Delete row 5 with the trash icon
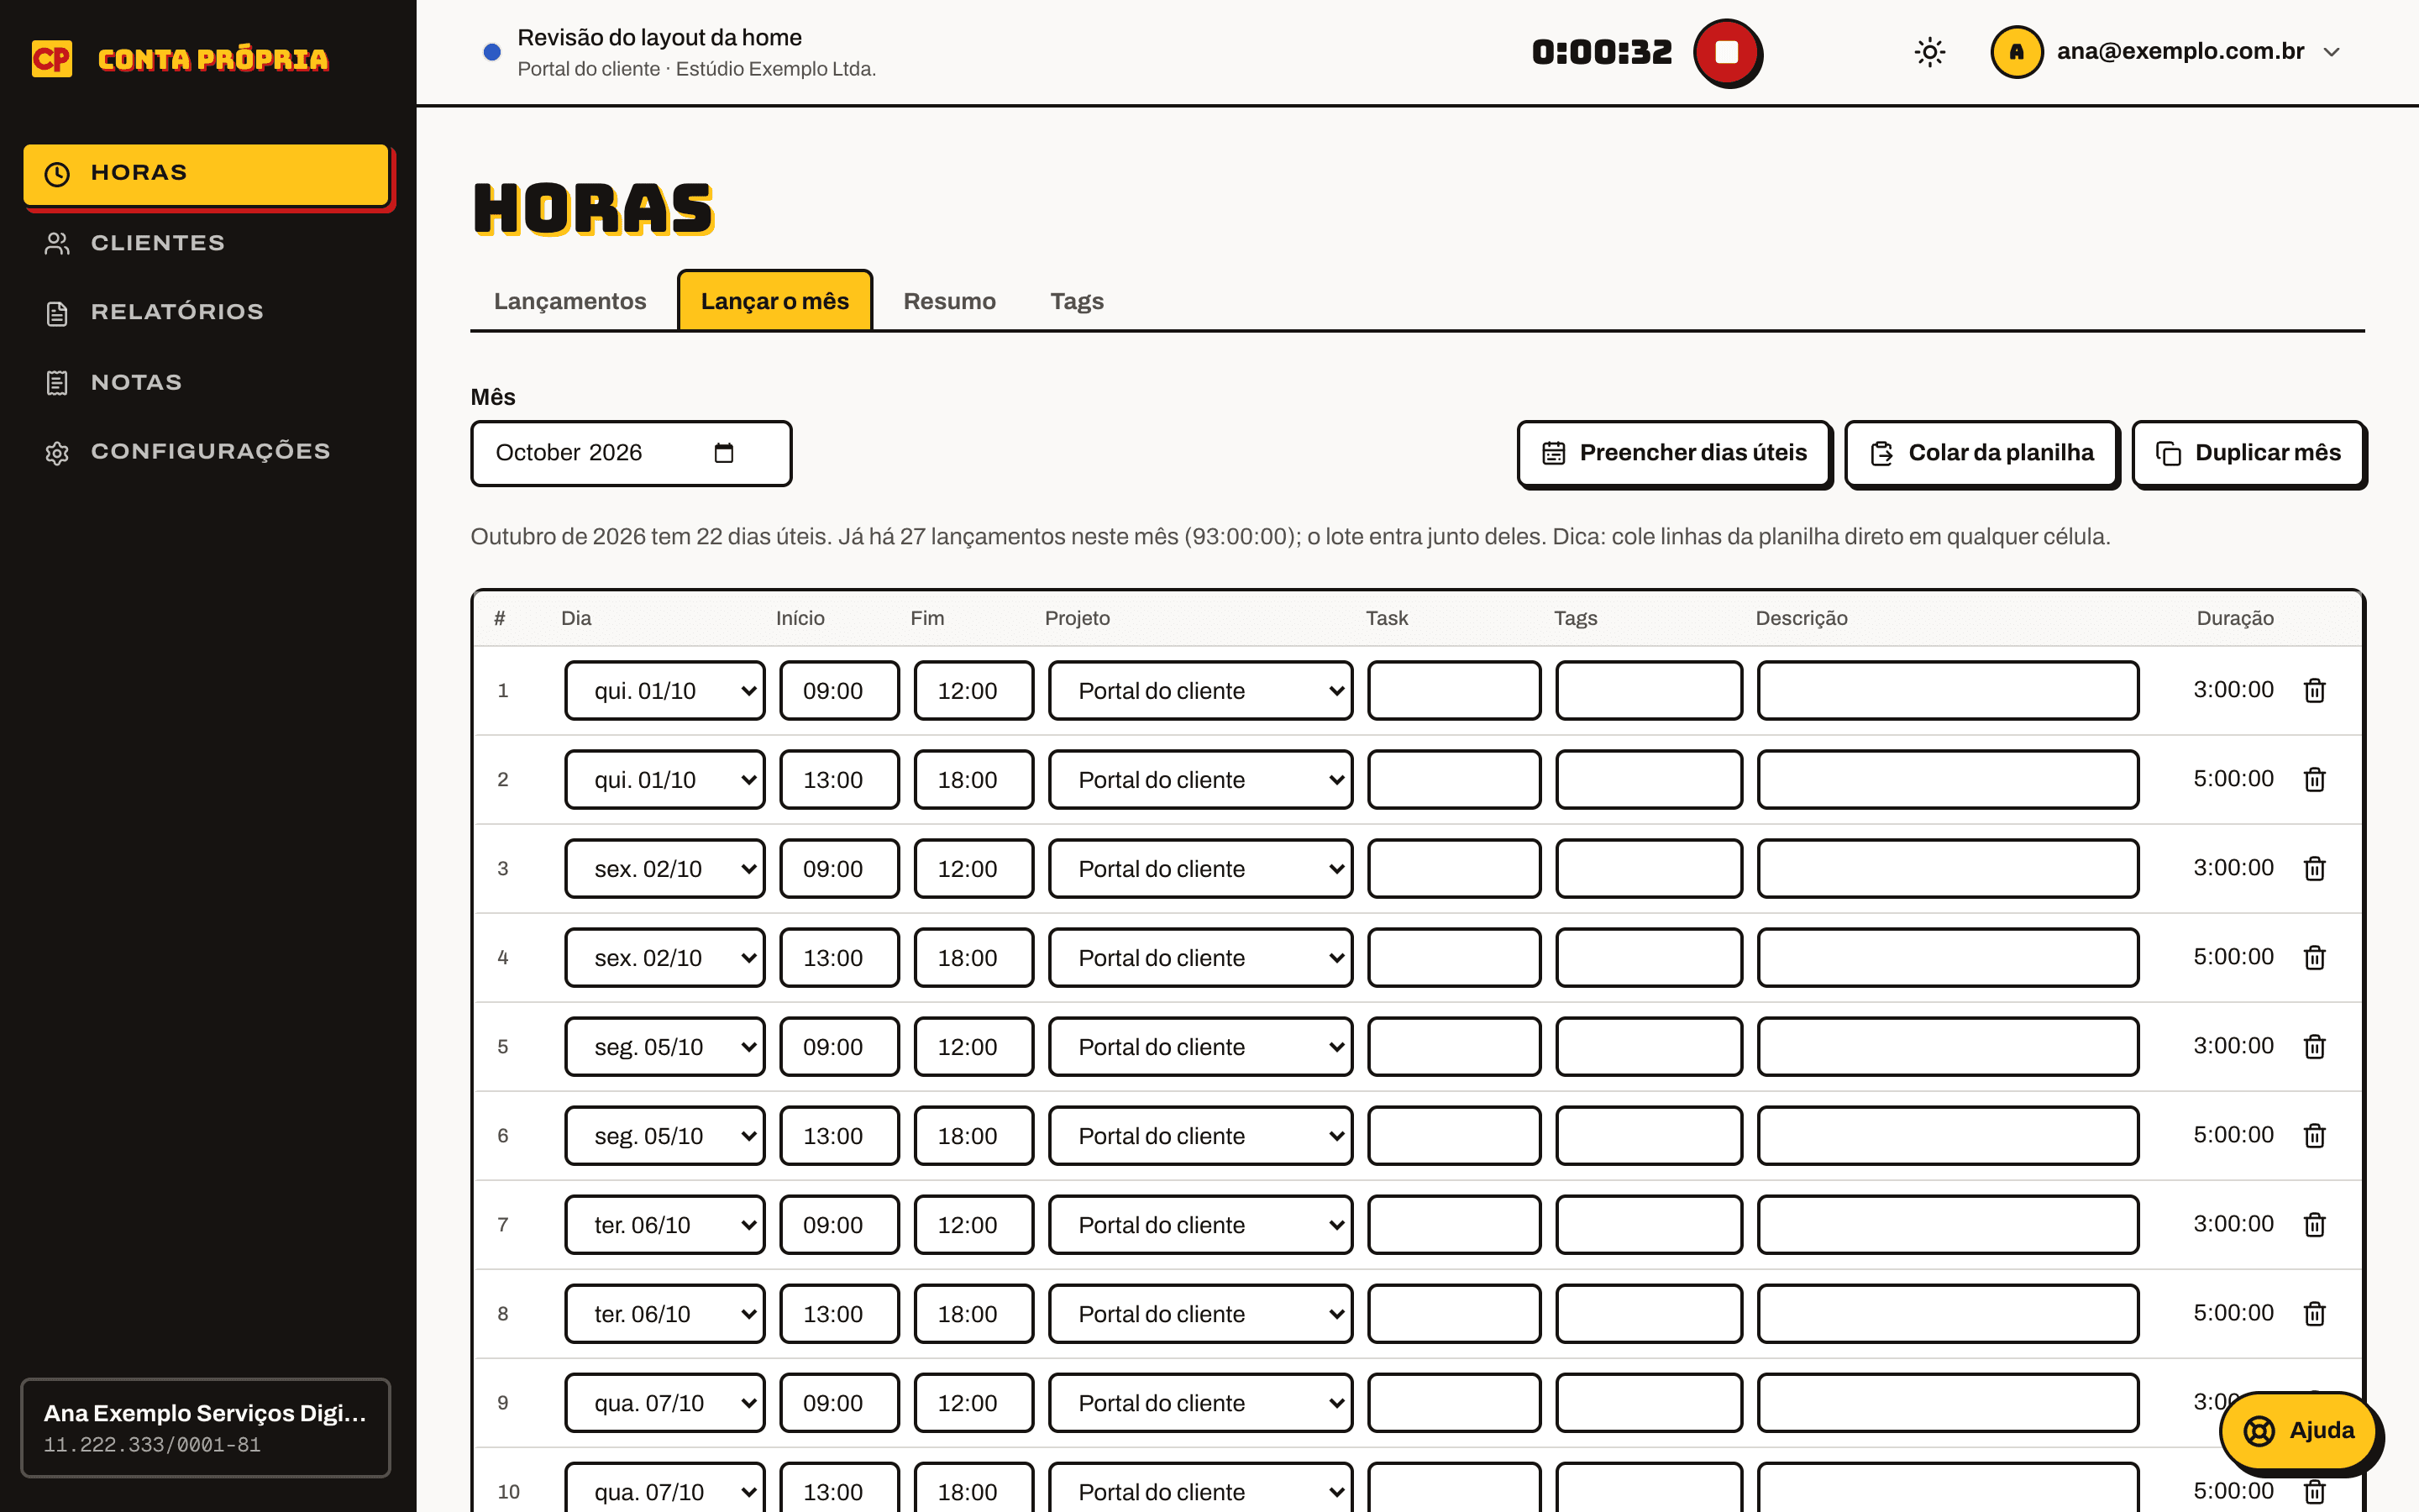 click(2314, 1046)
